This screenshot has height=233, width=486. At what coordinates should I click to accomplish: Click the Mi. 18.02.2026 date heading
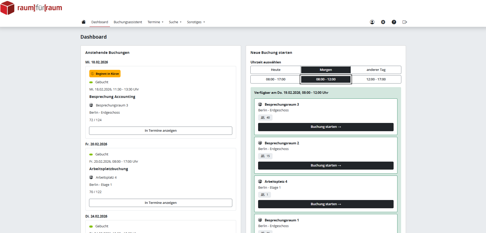[97, 62]
